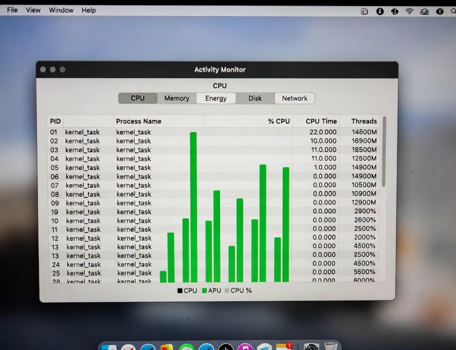
Task: Open the Window menu
Action: tap(61, 10)
